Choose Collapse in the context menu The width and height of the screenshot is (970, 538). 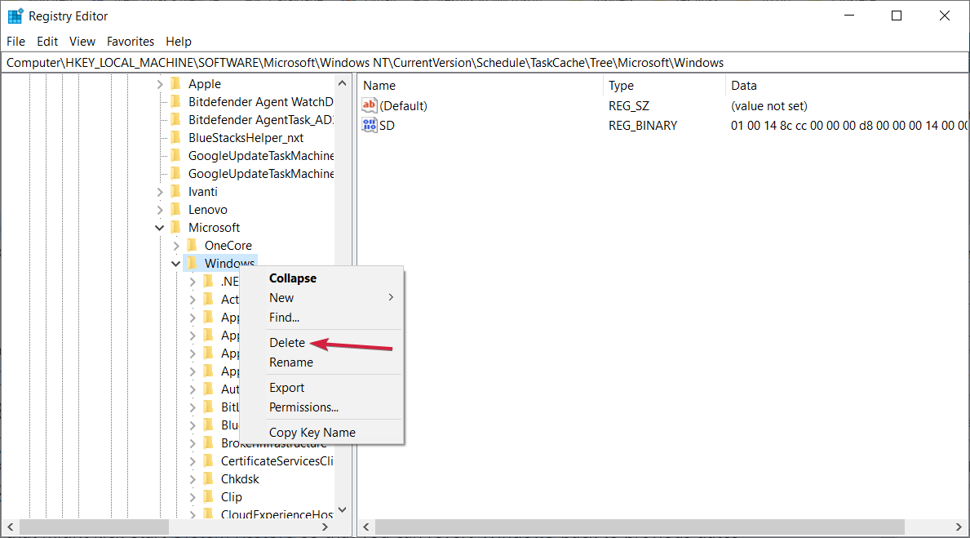point(321,278)
